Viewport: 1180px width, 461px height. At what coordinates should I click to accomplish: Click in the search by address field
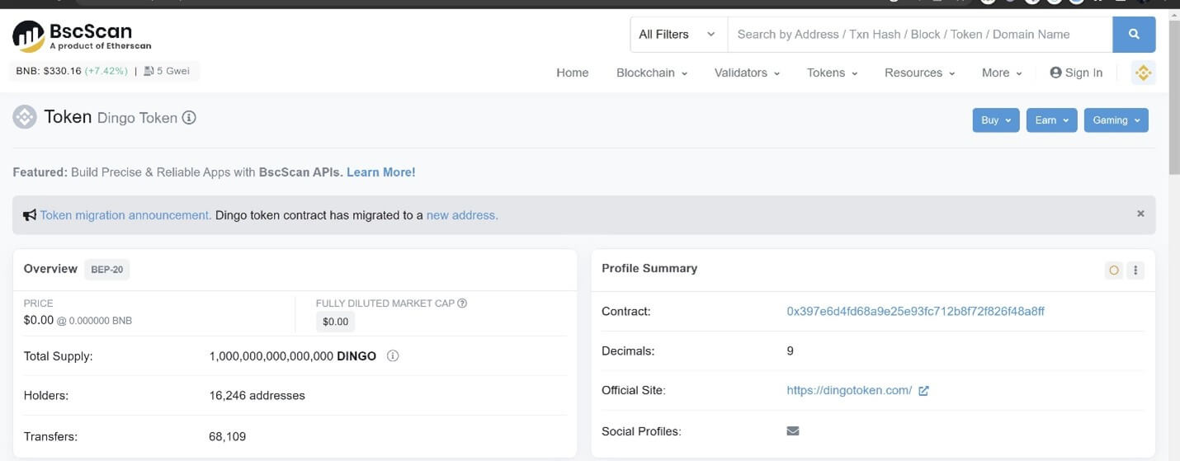[919, 35]
